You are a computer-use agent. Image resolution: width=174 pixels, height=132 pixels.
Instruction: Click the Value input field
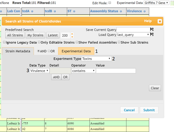point(116,71)
